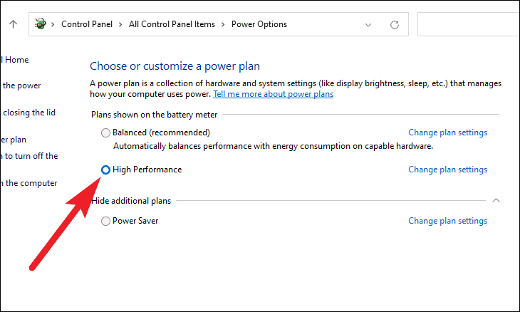The image size is (520, 312).
Task: Open the address bar history dropdown
Action: [x=368, y=25]
